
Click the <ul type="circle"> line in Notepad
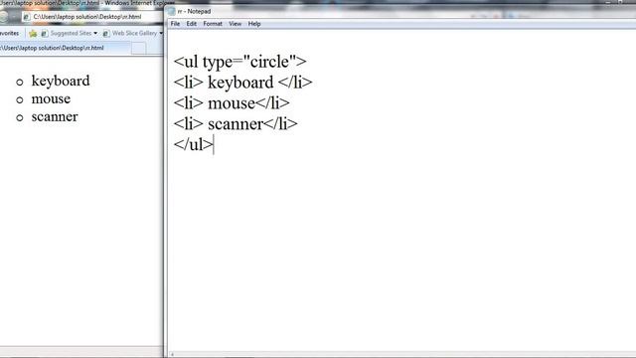pos(239,62)
